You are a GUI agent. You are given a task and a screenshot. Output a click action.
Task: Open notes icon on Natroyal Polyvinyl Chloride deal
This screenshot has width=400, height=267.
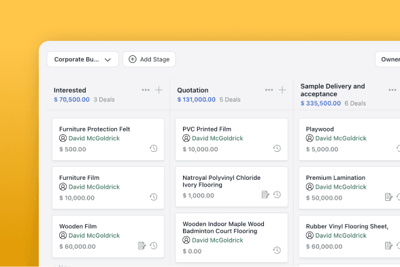tap(265, 195)
